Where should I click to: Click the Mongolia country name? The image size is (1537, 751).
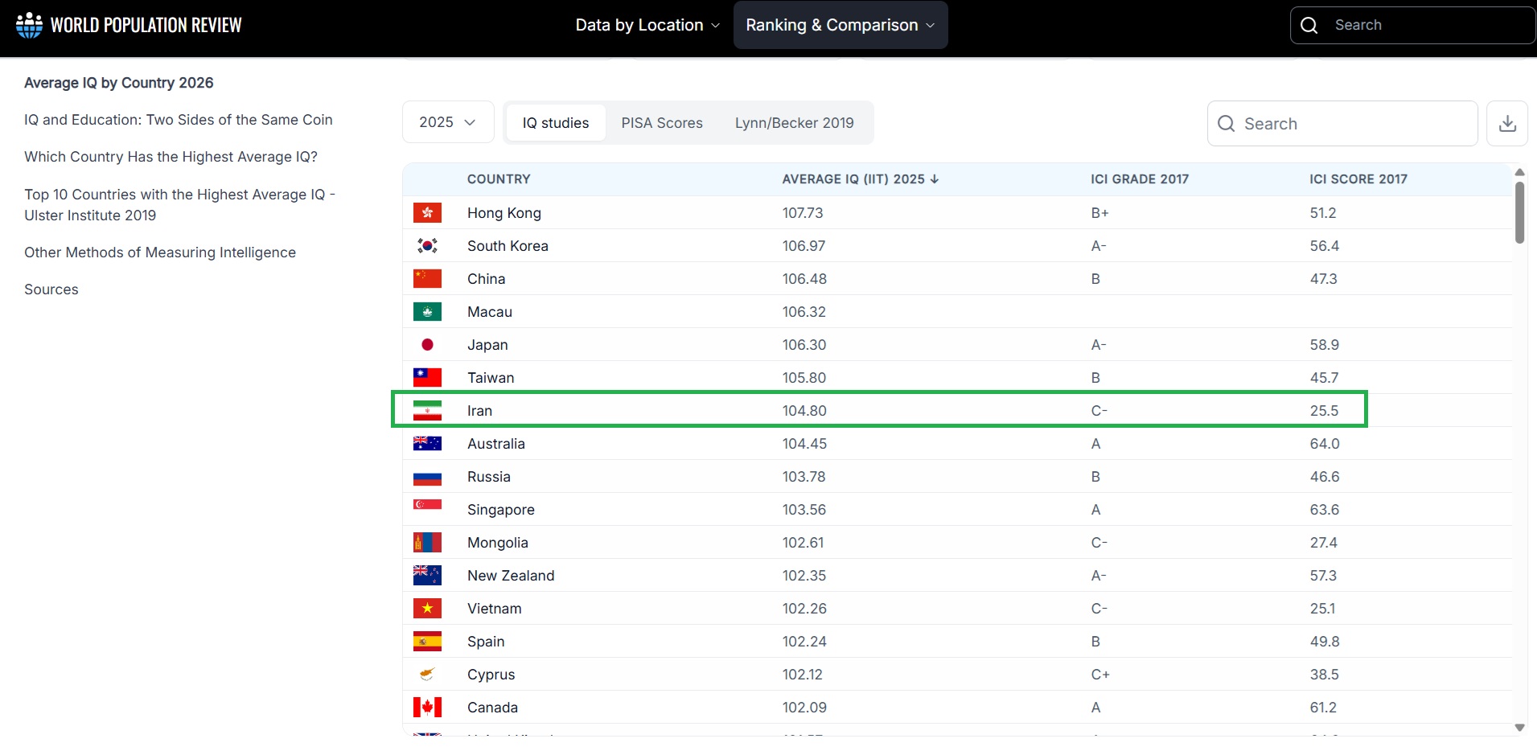[498, 543]
